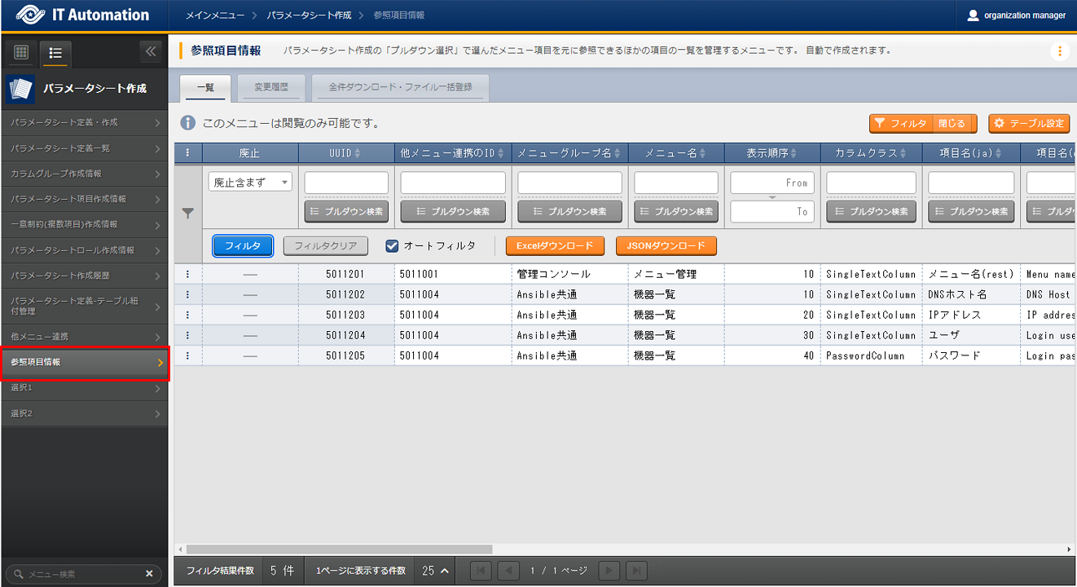Open row menu for UUID 5011201
The image size is (1077, 587).
(x=188, y=274)
